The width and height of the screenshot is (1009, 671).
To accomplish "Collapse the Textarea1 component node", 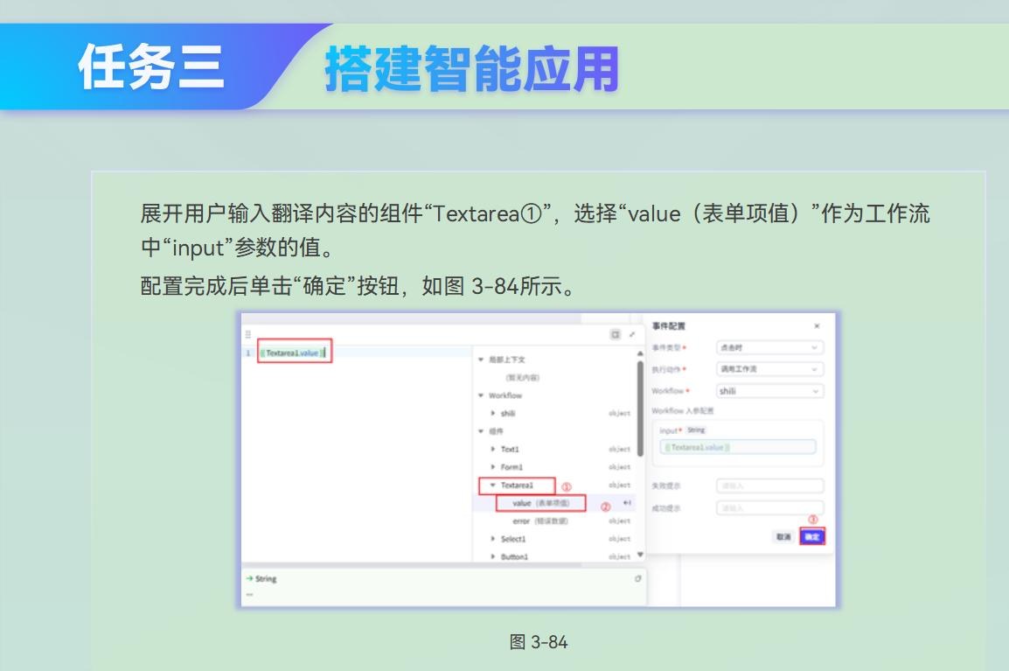I will [493, 485].
